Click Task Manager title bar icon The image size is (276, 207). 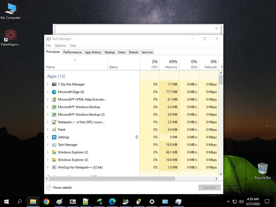tap(49, 39)
